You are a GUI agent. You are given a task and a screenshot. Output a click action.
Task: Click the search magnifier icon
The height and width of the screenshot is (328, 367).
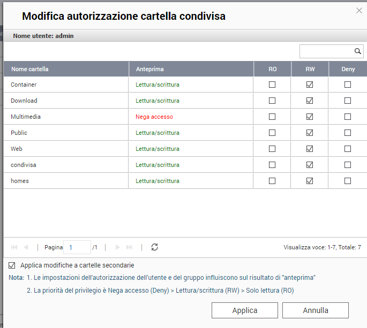[x=358, y=51]
